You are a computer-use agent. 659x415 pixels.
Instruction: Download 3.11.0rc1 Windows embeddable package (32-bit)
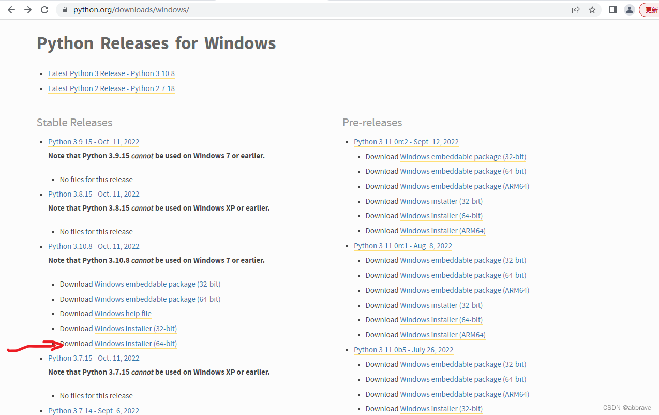pyautogui.click(x=463, y=260)
